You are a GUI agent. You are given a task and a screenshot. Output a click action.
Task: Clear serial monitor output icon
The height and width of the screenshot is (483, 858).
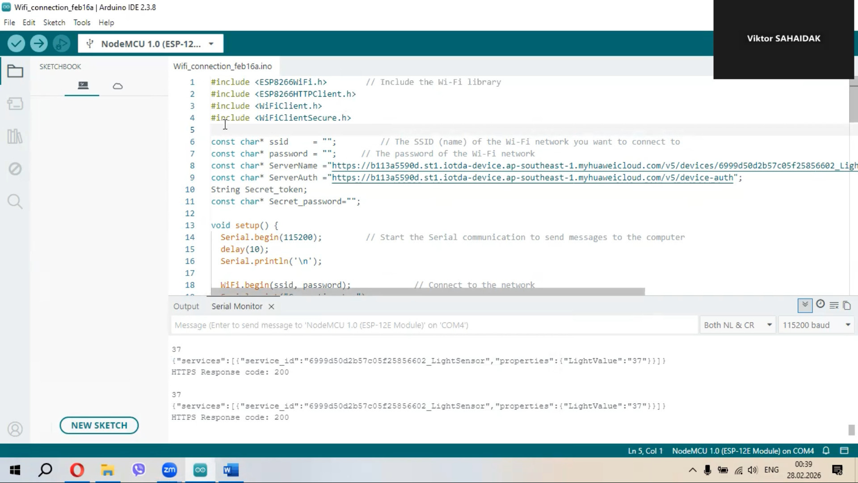pyautogui.click(x=834, y=305)
